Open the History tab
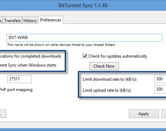166x131 pixels. (30, 20)
